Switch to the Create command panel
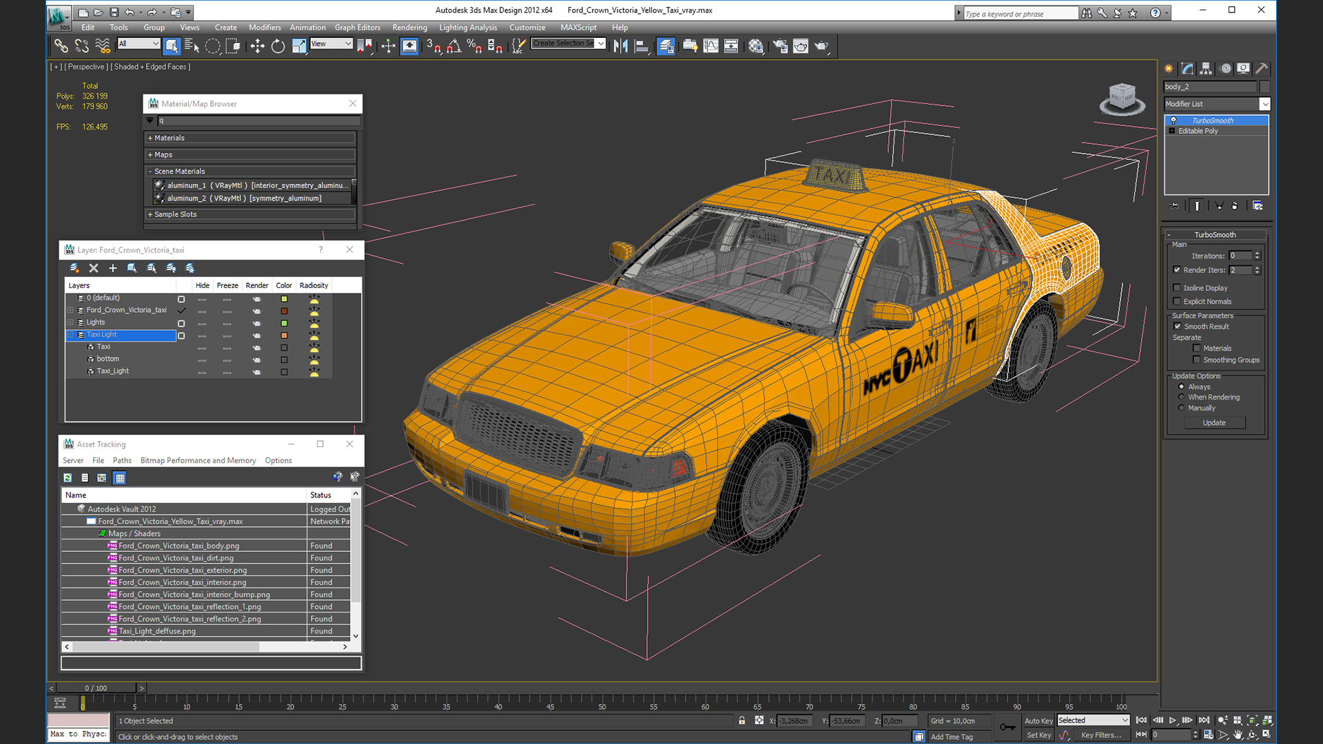Viewport: 1323px width, 744px height. (1169, 68)
